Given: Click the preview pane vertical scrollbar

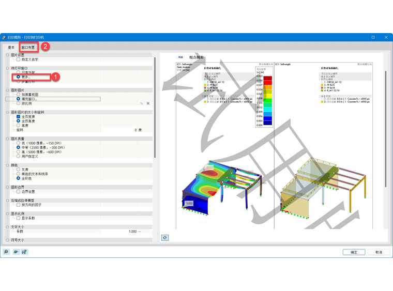Looking at the screenshot, I should point(385,129).
